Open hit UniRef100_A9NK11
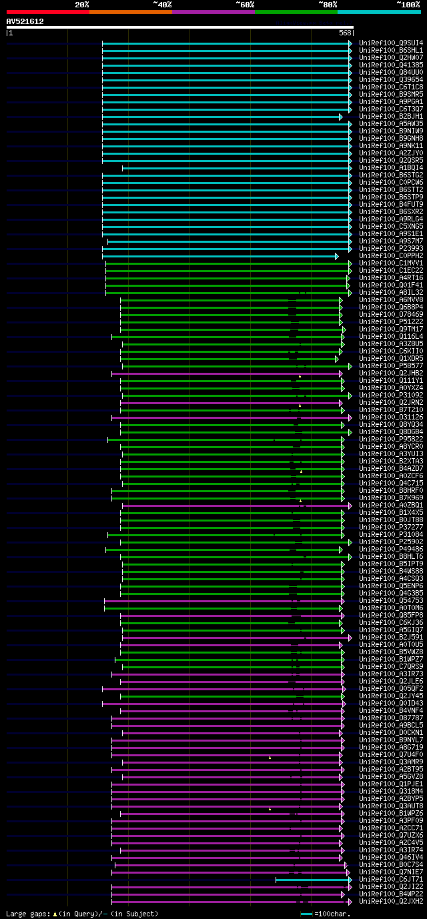Image resolution: width=427 pixels, height=919 pixels. [391, 145]
